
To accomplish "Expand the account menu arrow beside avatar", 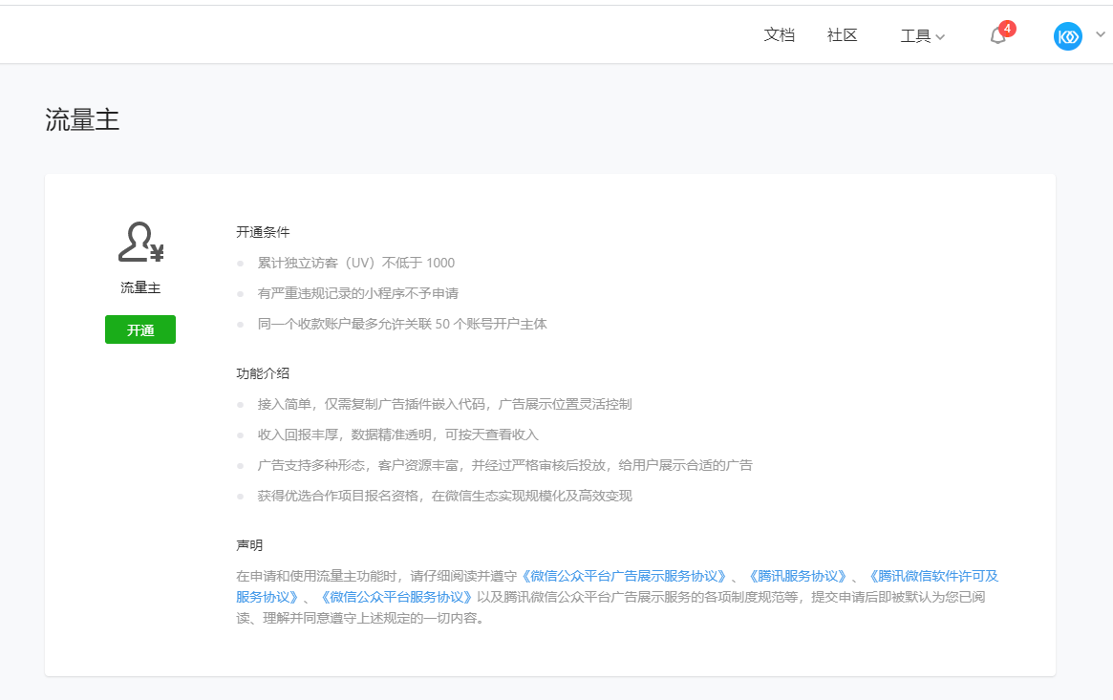I will [x=1100, y=34].
